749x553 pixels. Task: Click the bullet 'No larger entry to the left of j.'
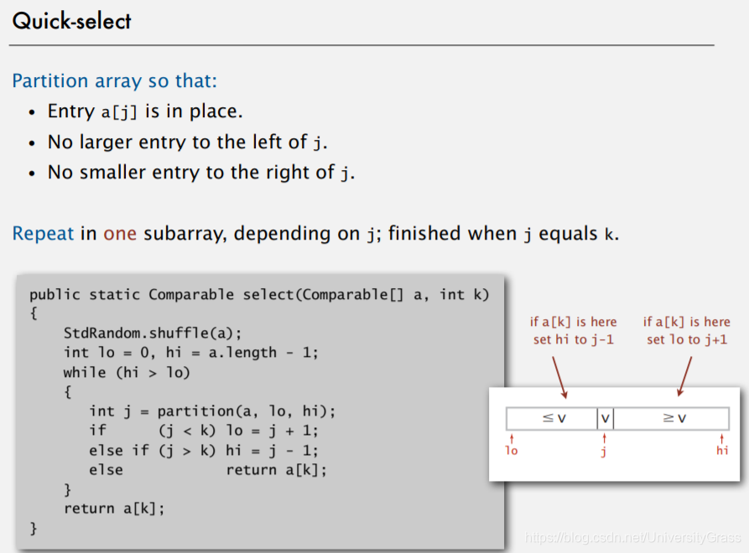point(188,142)
